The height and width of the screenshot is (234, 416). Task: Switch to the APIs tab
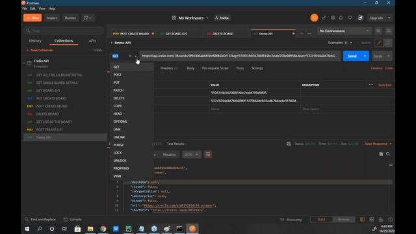click(92, 41)
